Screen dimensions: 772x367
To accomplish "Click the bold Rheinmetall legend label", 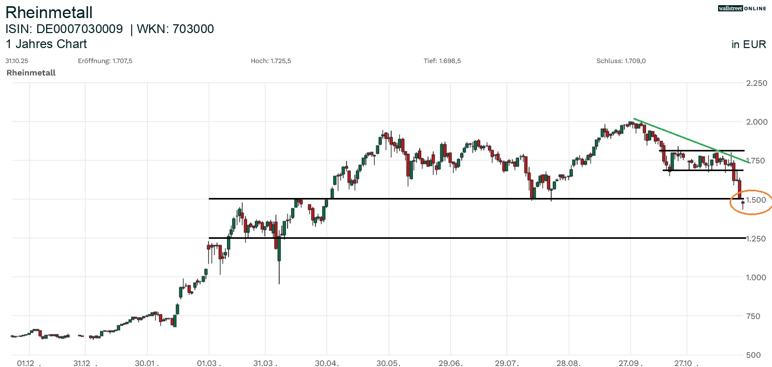I will click(x=31, y=73).
